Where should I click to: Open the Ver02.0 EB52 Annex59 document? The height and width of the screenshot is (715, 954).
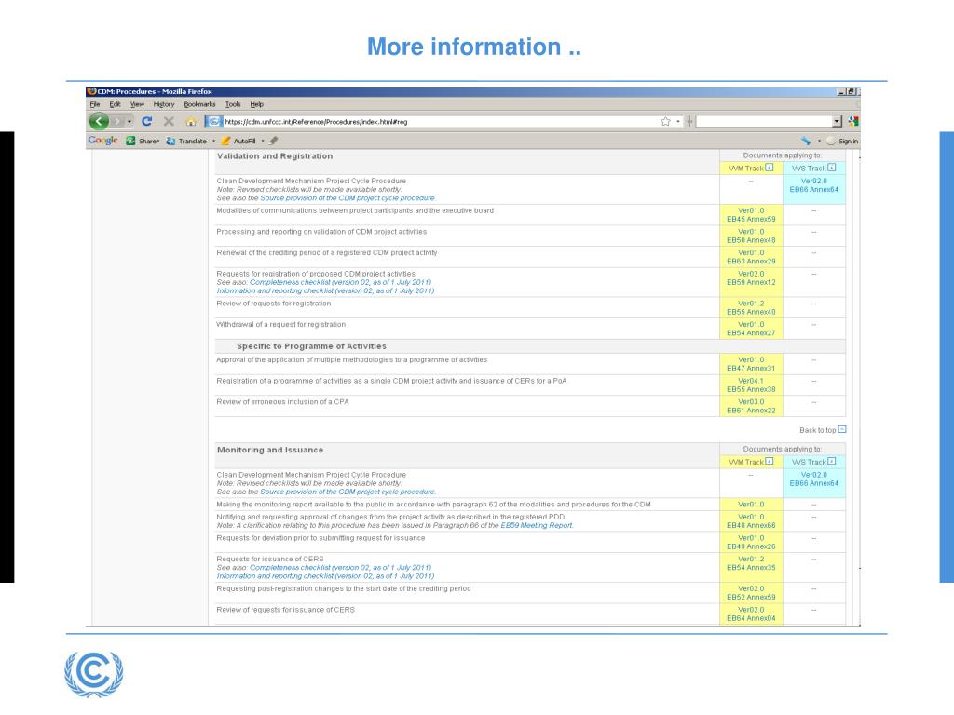click(751, 593)
